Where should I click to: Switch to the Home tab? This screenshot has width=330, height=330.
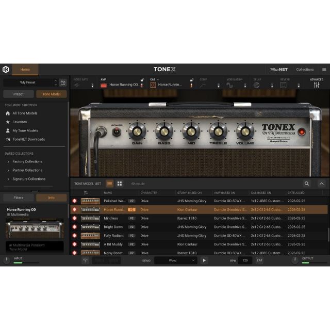tap(25, 70)
